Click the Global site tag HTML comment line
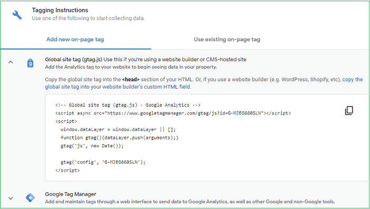370x209 pixels. [x=128, y=105]
